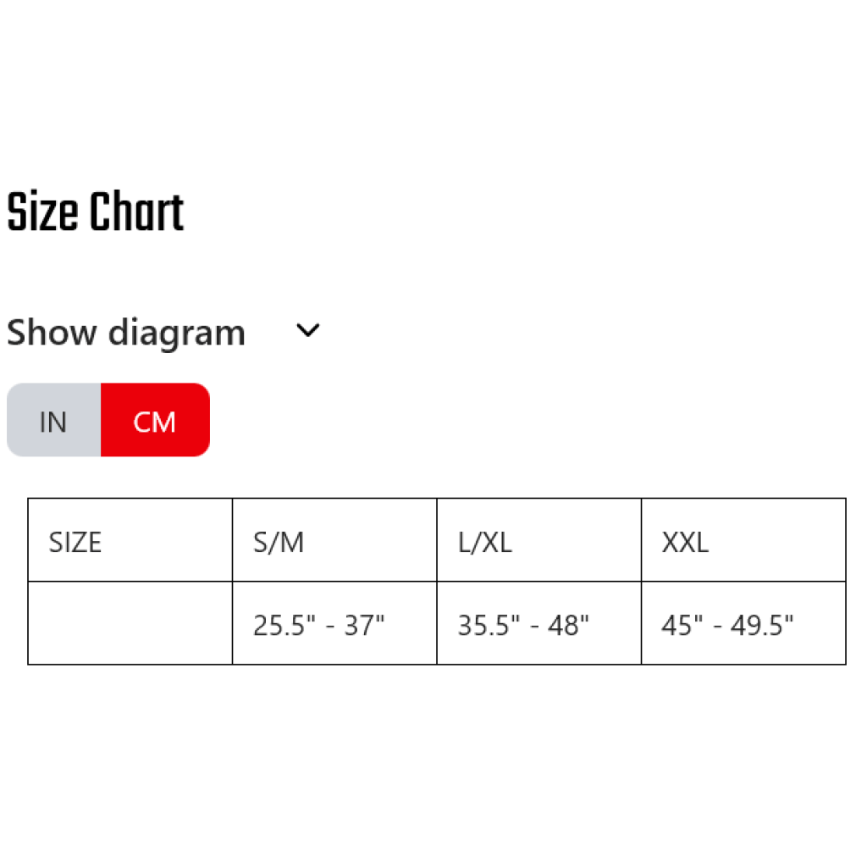Click the SIZE header cell

point(75,541)
